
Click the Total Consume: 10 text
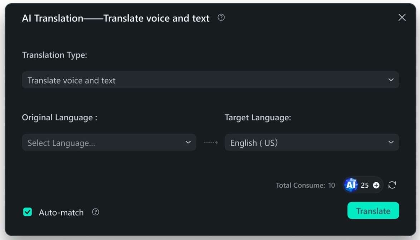pos(305,185)
